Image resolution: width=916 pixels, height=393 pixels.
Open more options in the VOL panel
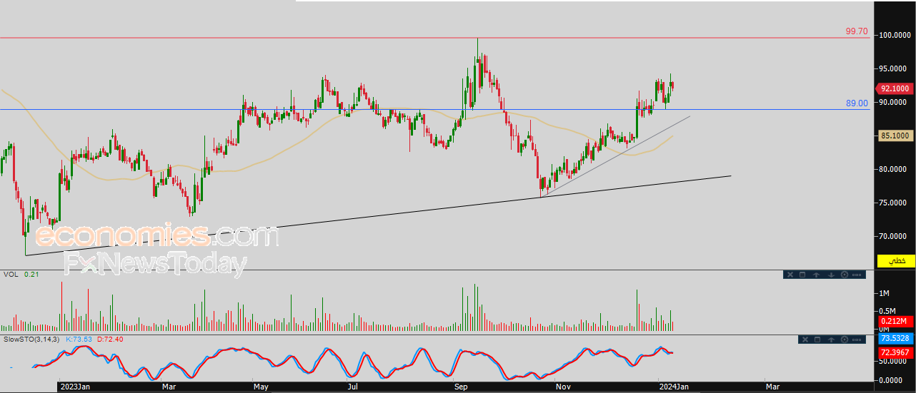[x=857, y=275]
